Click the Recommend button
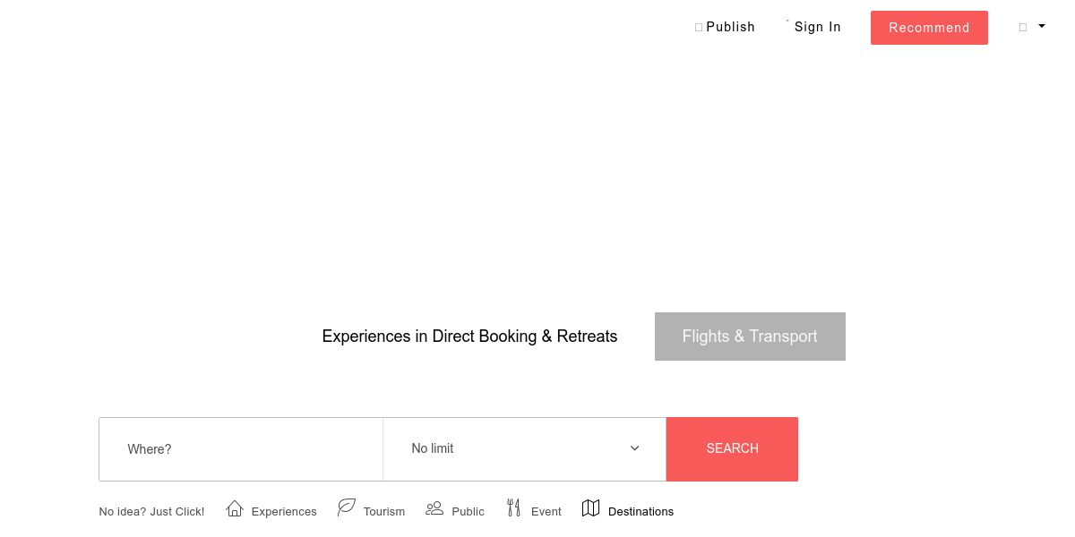This screenshot has width=1075, height=537. pos(929,28)
